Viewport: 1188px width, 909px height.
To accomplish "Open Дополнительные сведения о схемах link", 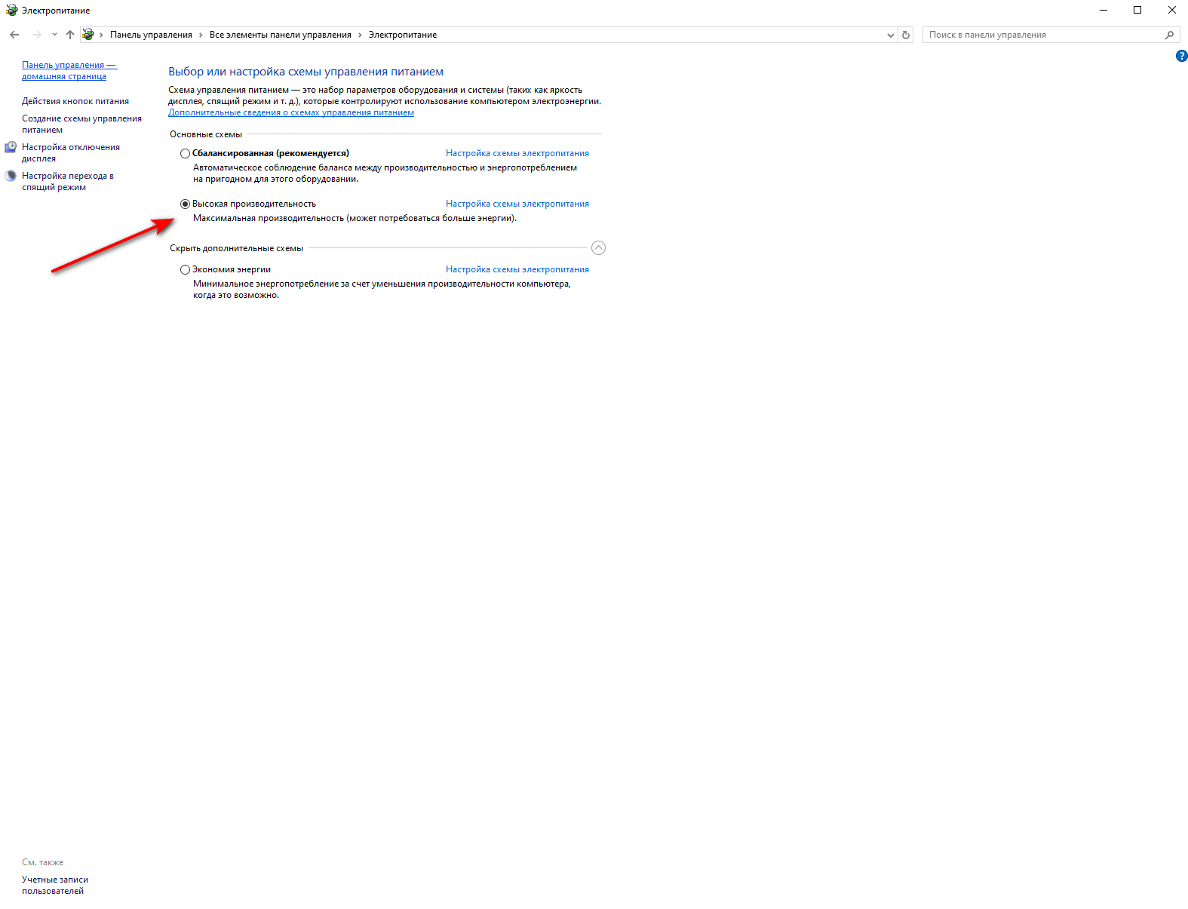I will (x=290, y=112).
